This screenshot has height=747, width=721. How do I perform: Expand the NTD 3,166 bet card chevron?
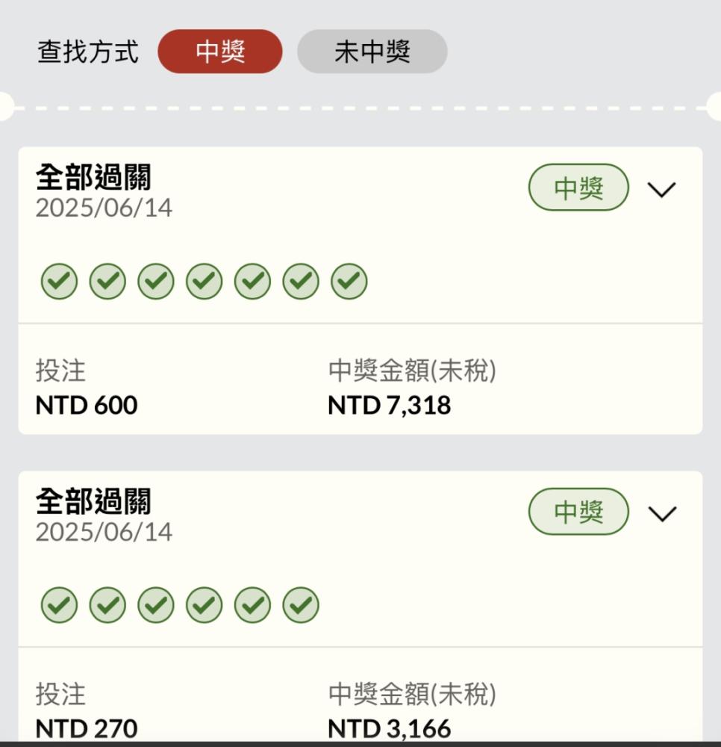[661, 514]
